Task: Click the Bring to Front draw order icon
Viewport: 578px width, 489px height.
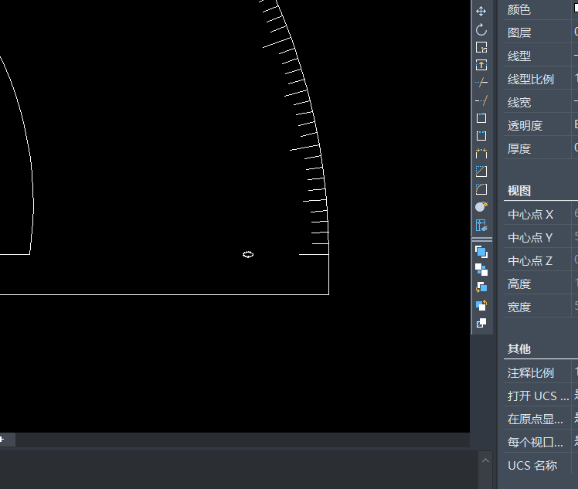Action: coord(481,252)
